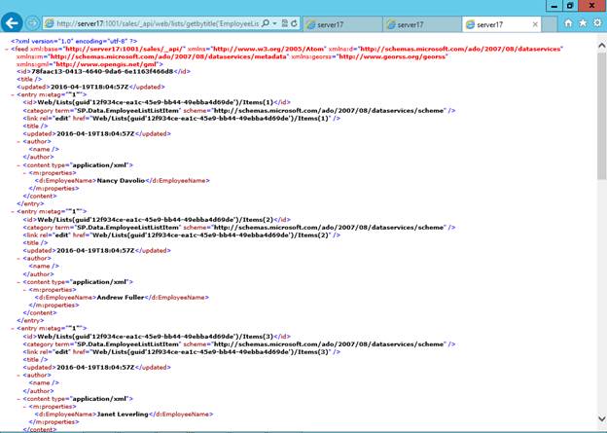Image resolution: width=607 pixels, height=433 pixels.
Task: Collapse m:properties of Nancy Davolio entry
Action: coord(24,173)
